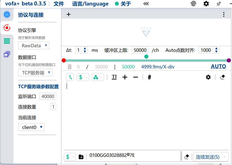Click the teal handle on the buffer slider
The image size is (232, 165).
(146, 57)
